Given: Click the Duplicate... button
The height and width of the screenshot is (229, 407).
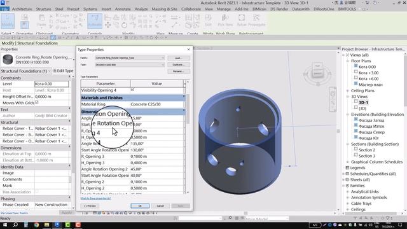Looking at the screenshot, I should [x=179, y=65].
